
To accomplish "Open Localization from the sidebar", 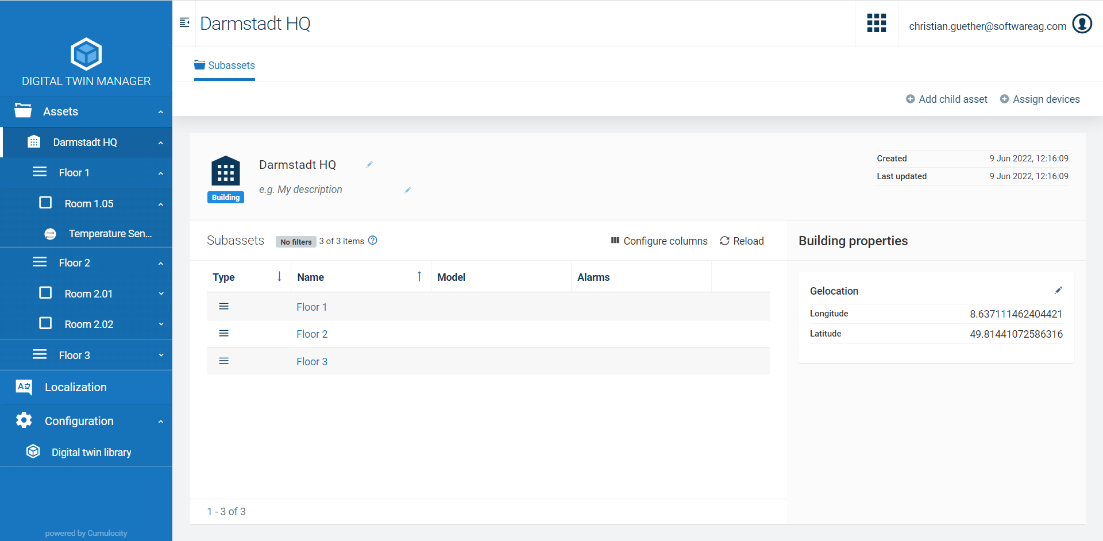I will (x=75, y=387).
